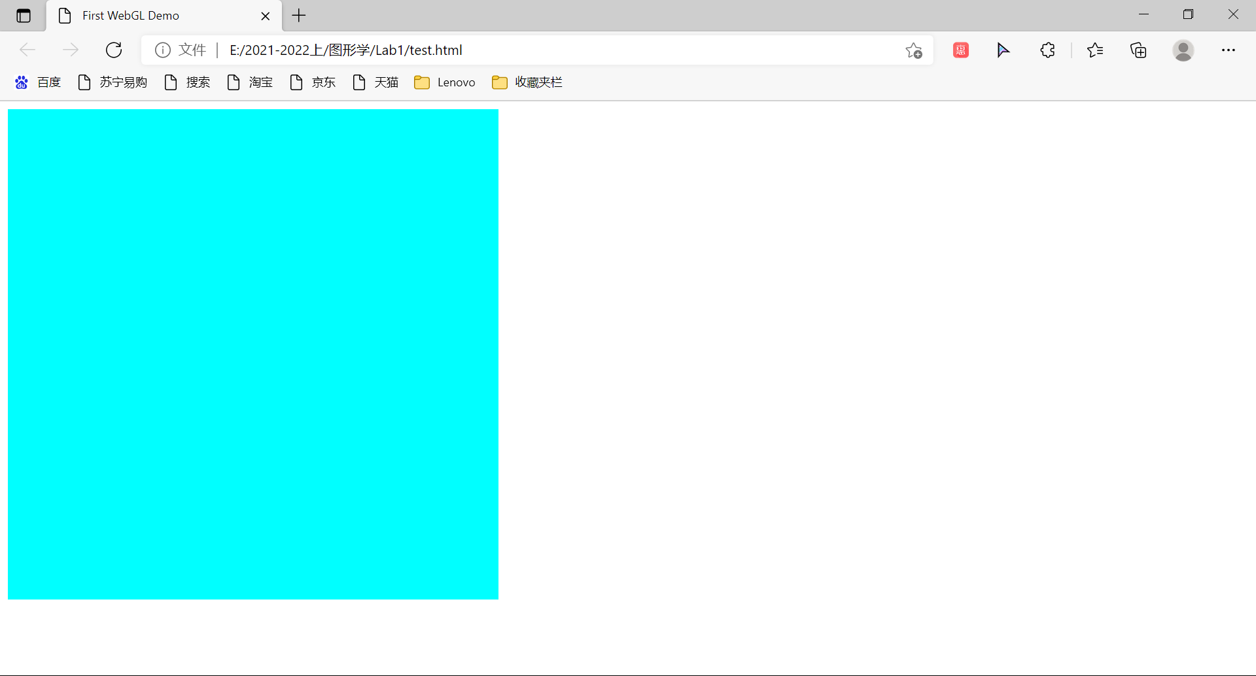Open the Favorites list icon
The image size is (1256, 676).
[x=1094, y=50]
